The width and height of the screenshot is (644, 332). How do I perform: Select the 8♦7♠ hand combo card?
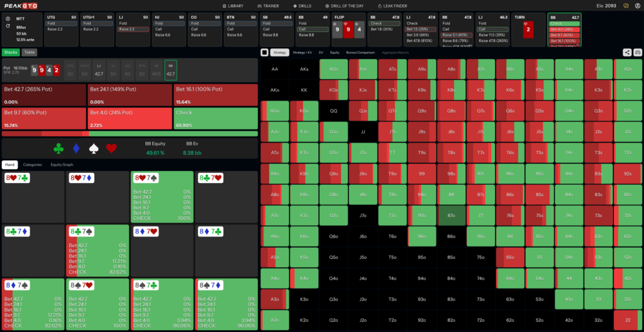(33, 304)
